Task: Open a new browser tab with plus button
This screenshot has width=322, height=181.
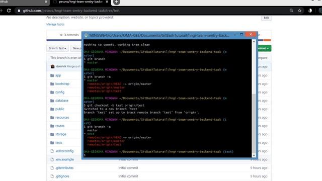Action: [116, 2]
